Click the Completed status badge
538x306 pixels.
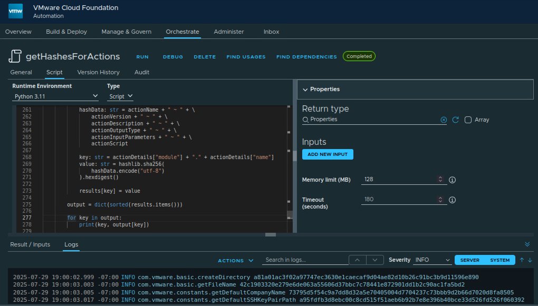point(359,56)
